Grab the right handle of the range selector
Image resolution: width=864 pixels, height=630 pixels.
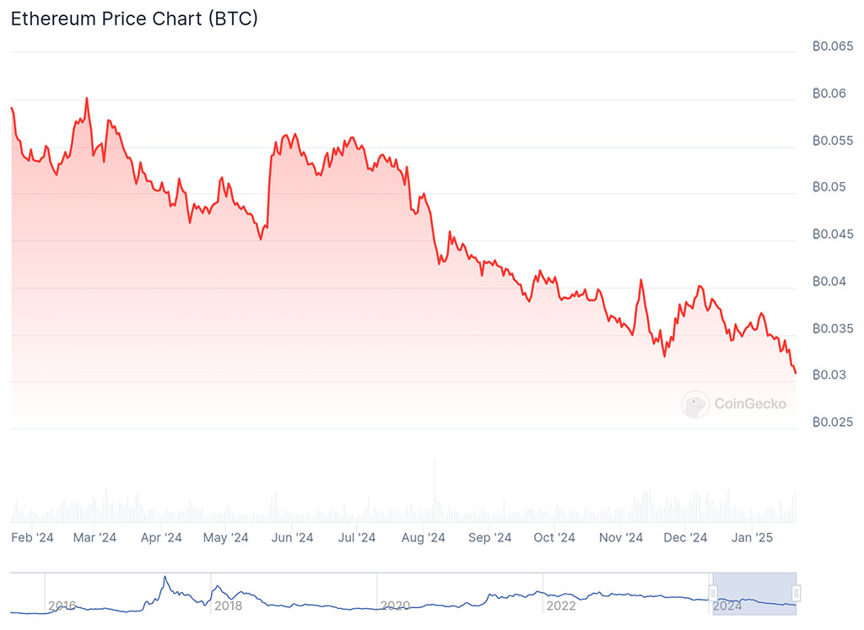[796, 594]
